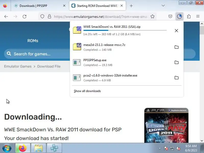Click Firefox in the taskbar
The height and width of the screenshot is (153, 204).
(x=23, y=148)
